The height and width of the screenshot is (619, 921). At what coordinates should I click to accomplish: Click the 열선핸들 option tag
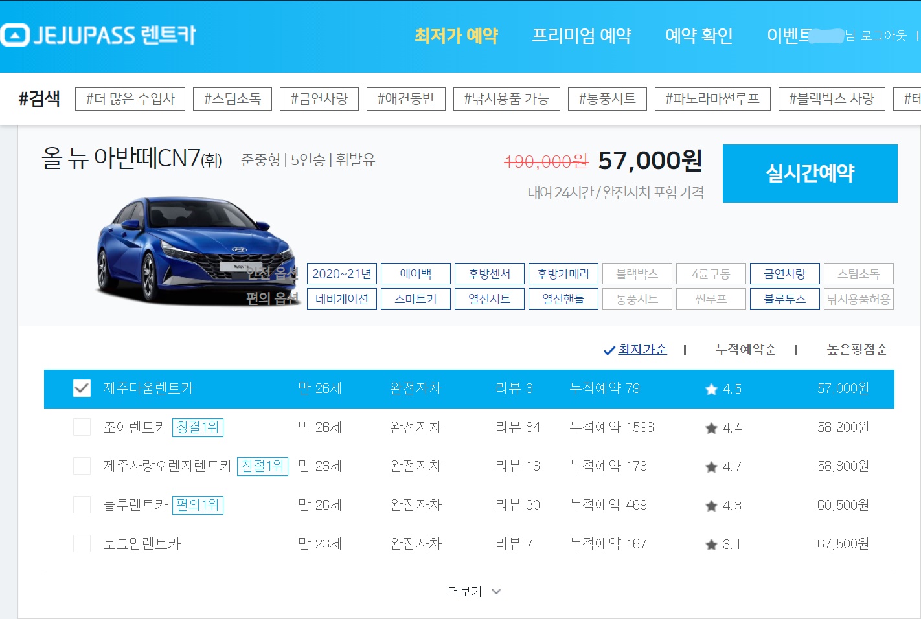(x=563, y=299)
